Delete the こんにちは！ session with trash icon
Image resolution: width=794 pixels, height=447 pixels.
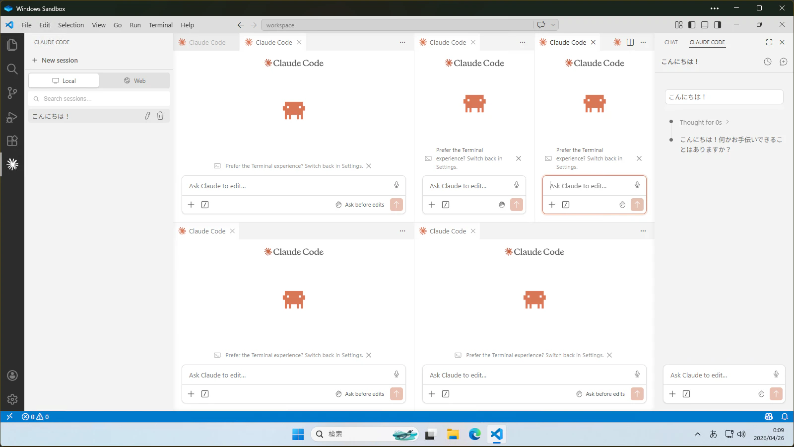pyautogui.click(x=160, y=116)
